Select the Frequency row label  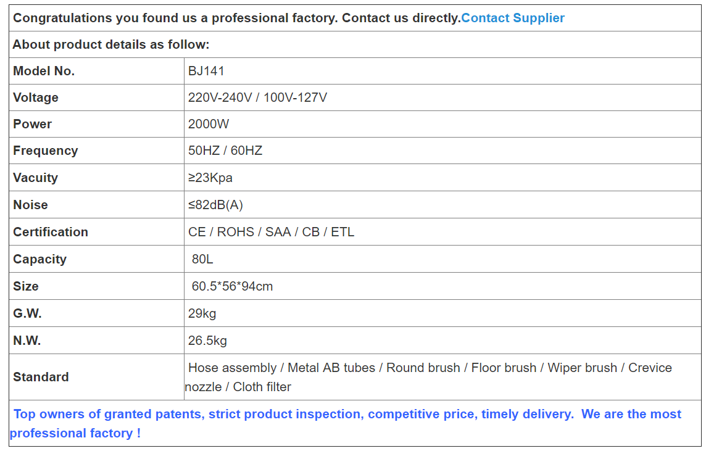tap(46, 151)
